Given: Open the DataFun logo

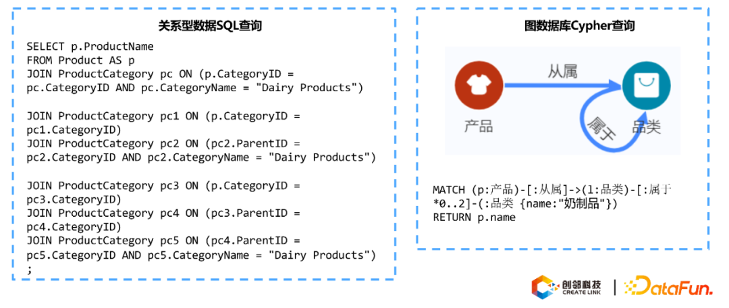Looking at the screenshot, I should click(668, 288).
